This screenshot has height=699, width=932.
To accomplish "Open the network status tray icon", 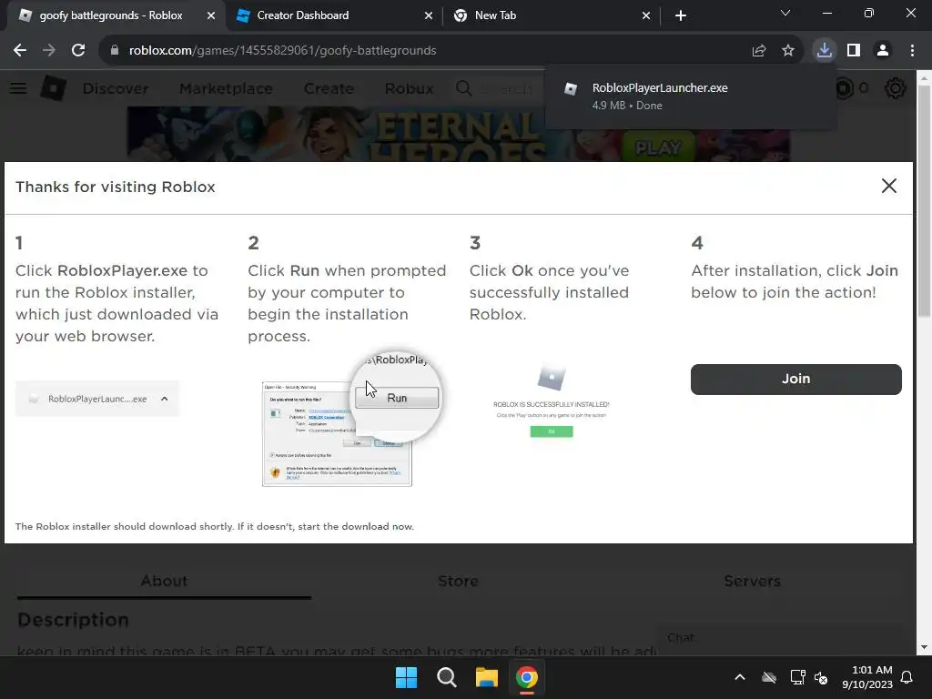I will click(797, 677).
